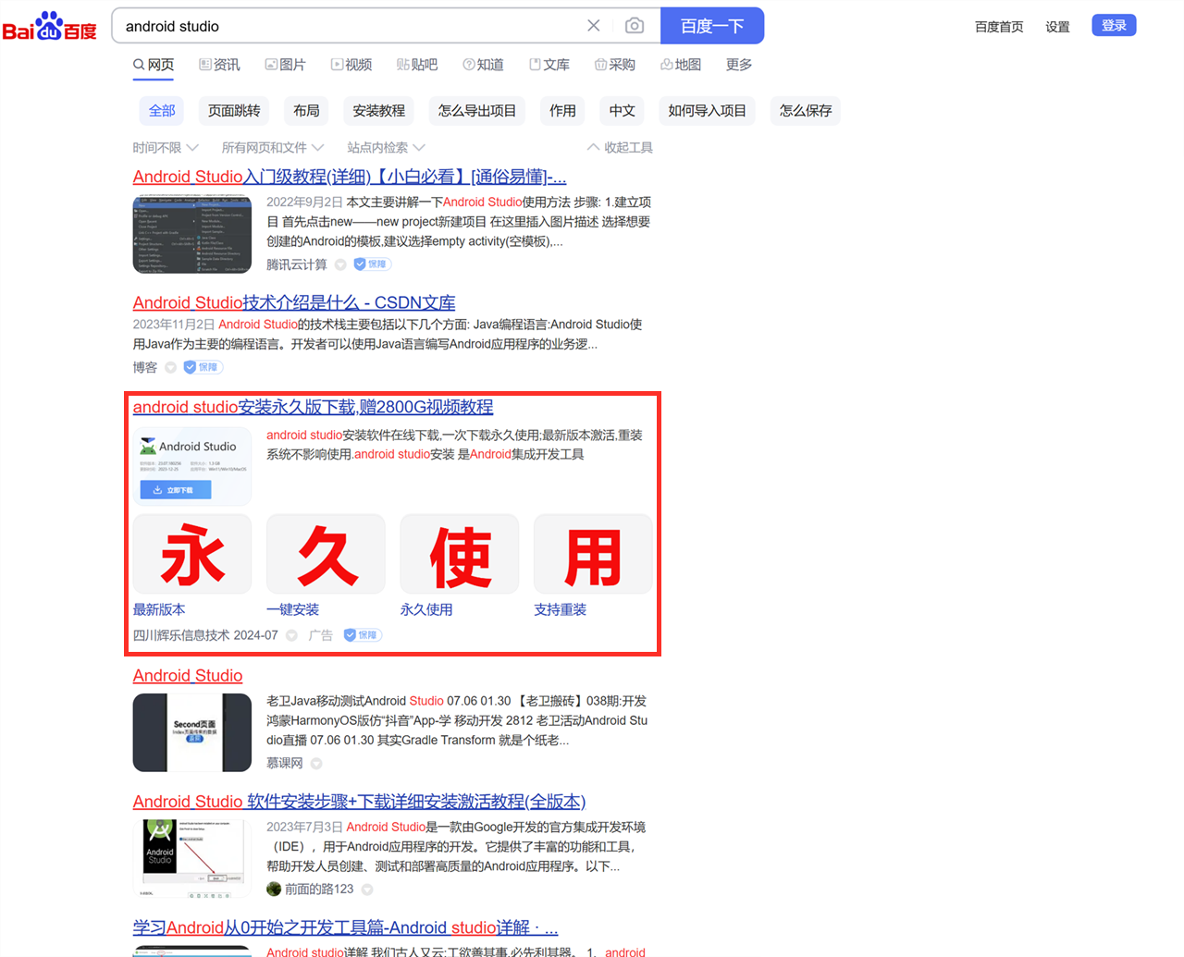This screenshot has width=1184, height=957.
Task: Open the 文库 tab
Action: click(x=549, y=65)
